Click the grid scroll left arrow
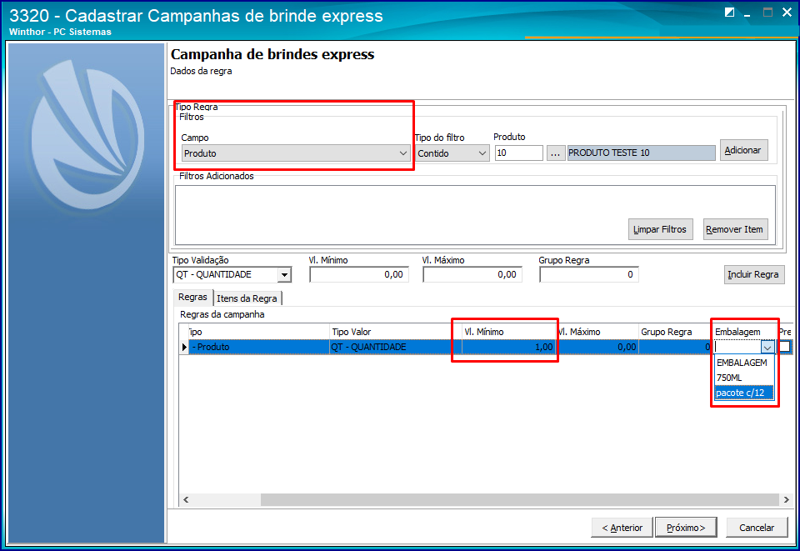The image size is (800, 551). [x=186, y=499]
